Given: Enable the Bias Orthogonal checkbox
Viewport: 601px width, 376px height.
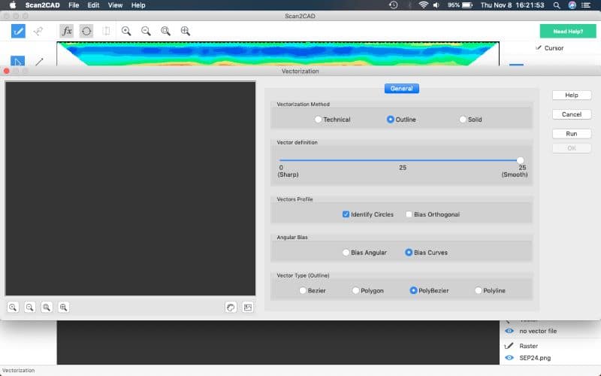Looking at the screenshot, I should click(x=409, y=214).
